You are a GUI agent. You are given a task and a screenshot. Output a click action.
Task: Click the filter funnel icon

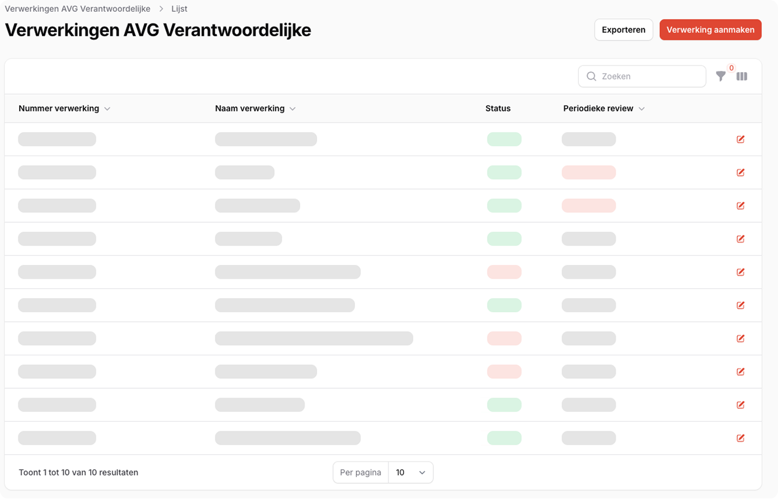point(721,77)
